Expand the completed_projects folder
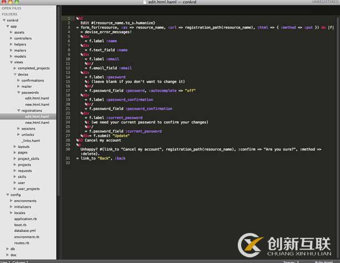340x263 pixels. pos(15,68)
